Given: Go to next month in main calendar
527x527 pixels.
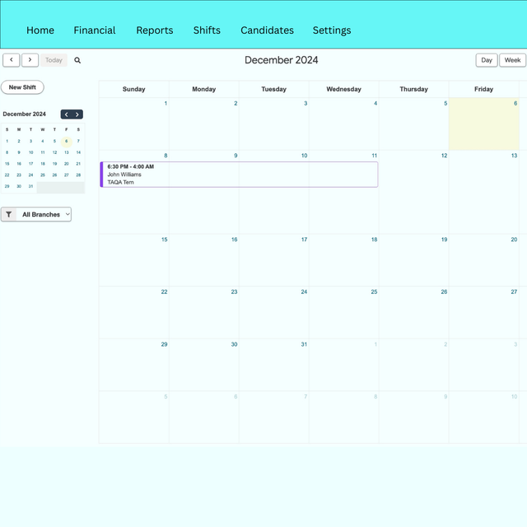Looking at the screenshot, I should (x=30, y=60).
